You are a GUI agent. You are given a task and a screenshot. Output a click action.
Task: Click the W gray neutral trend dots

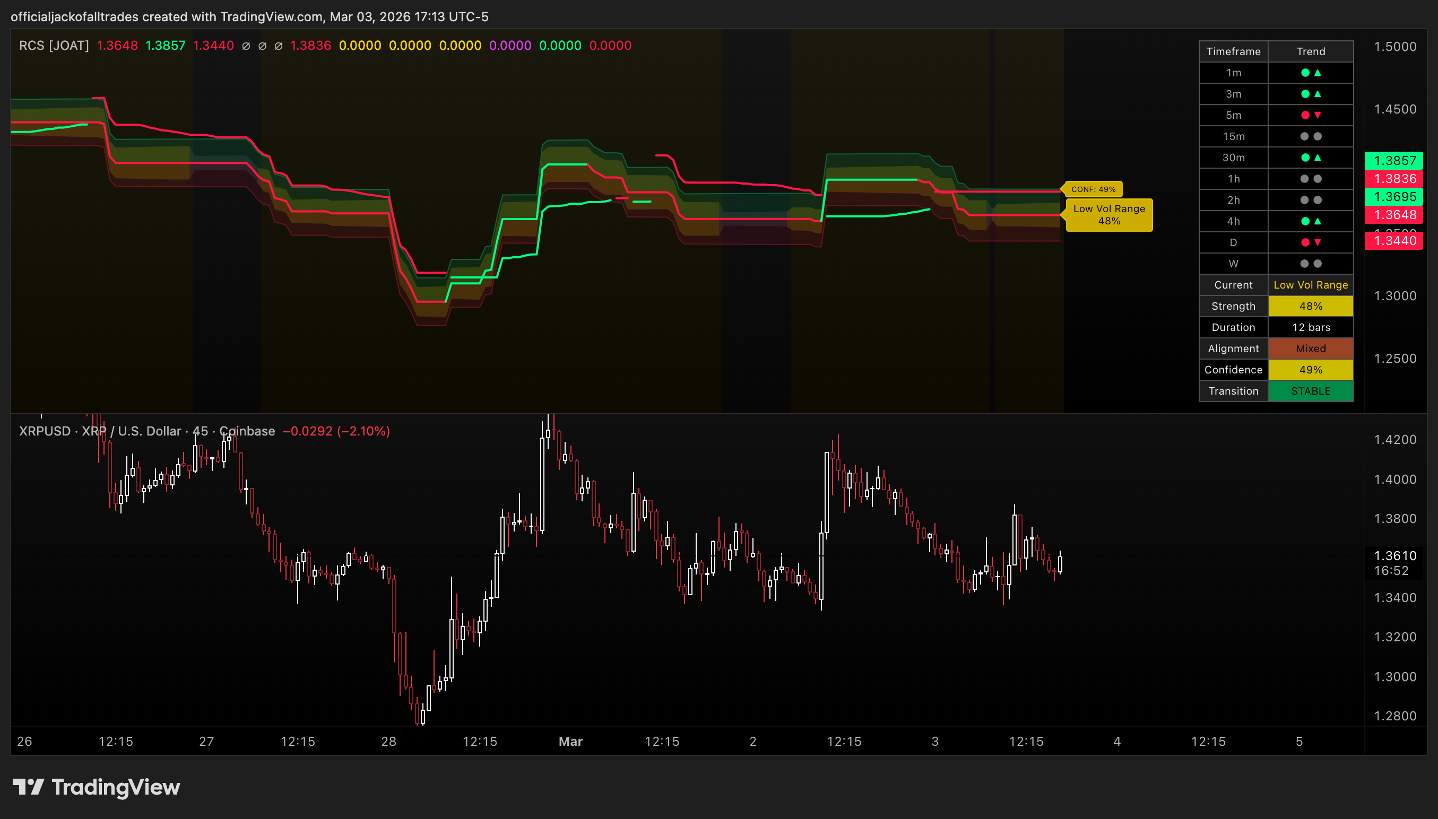pos(1311,264)
